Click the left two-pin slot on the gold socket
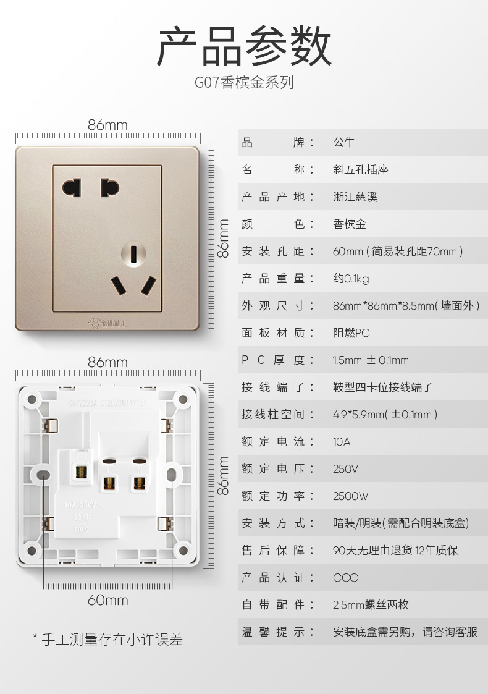The image size is (488, 694). [72, 188]
